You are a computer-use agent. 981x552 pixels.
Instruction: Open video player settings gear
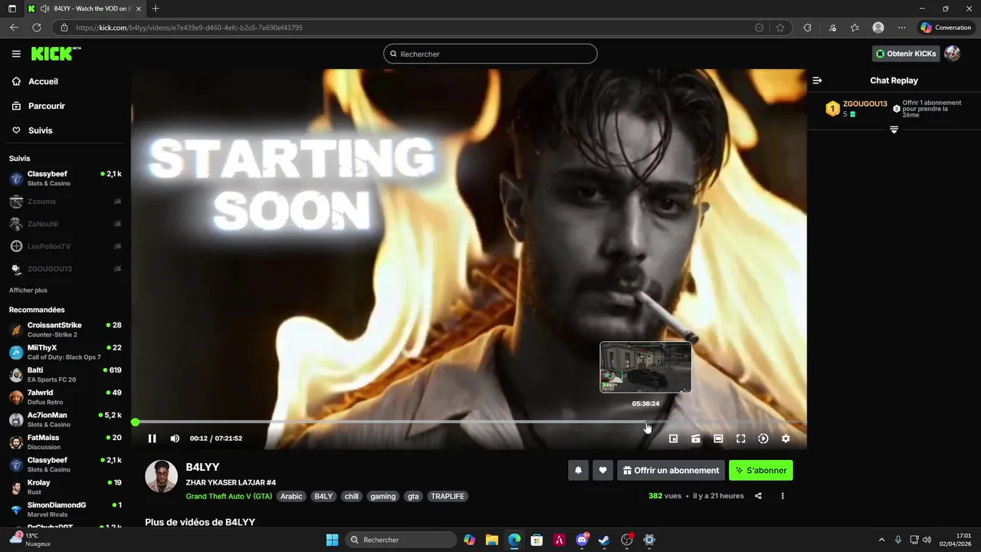coord(786,439)
